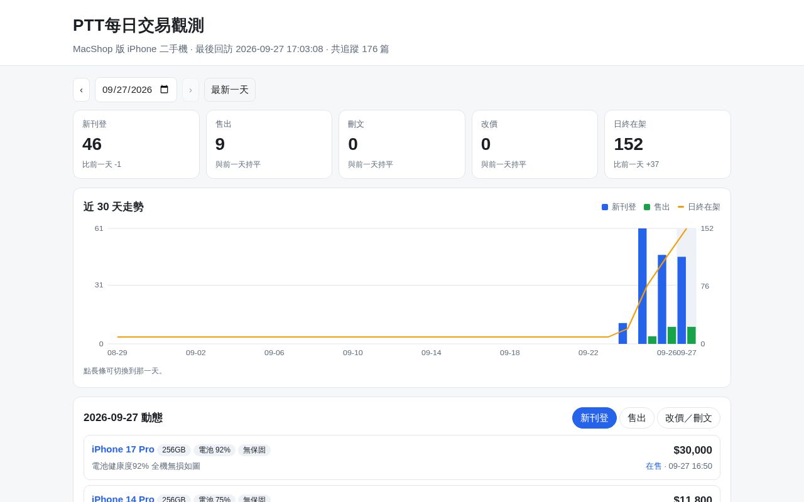Image resolution: width=804 pixels, height=502 pixels.
Task: Open the iPhone 17 Pro listing link
Action: (123, 449)
